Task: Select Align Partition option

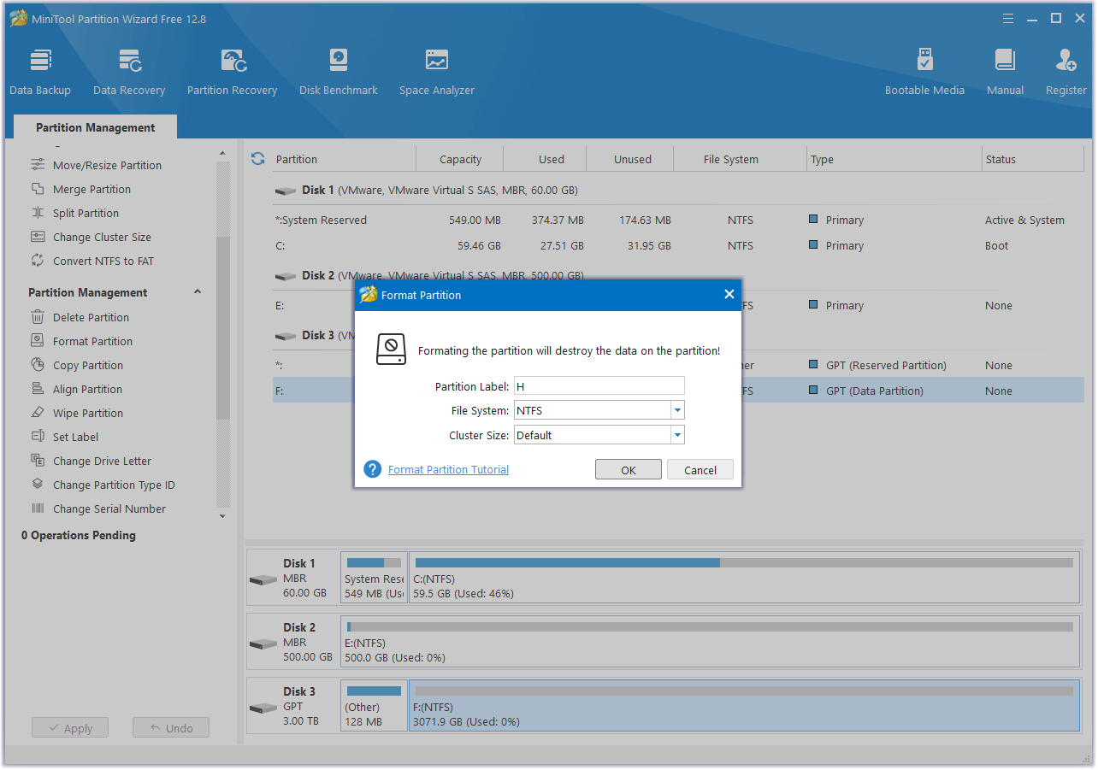Action: [x=87, y=389]
